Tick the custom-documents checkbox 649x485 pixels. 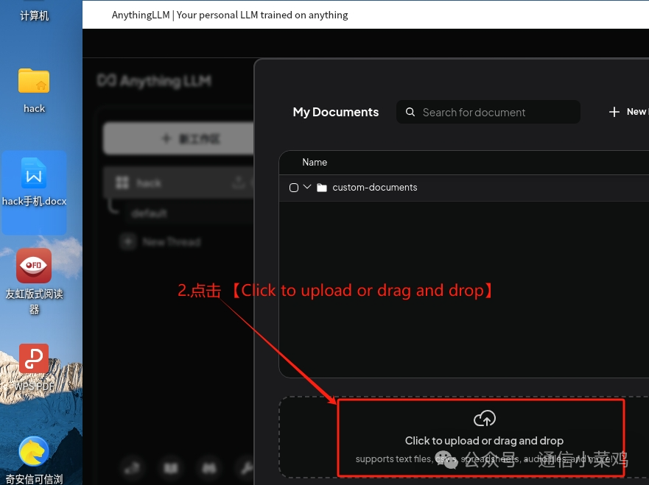tap(294, 188)
